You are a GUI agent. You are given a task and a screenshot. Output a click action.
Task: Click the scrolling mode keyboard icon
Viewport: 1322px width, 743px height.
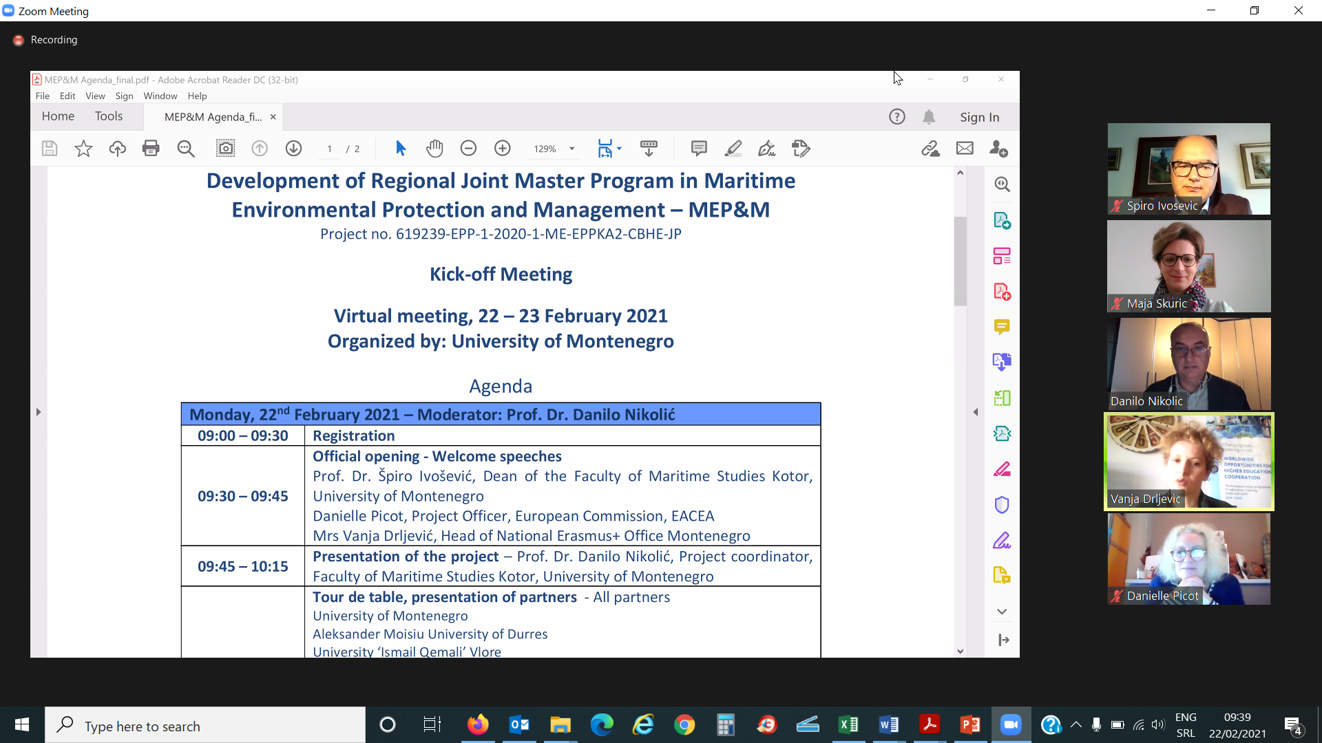coord(649,149)
